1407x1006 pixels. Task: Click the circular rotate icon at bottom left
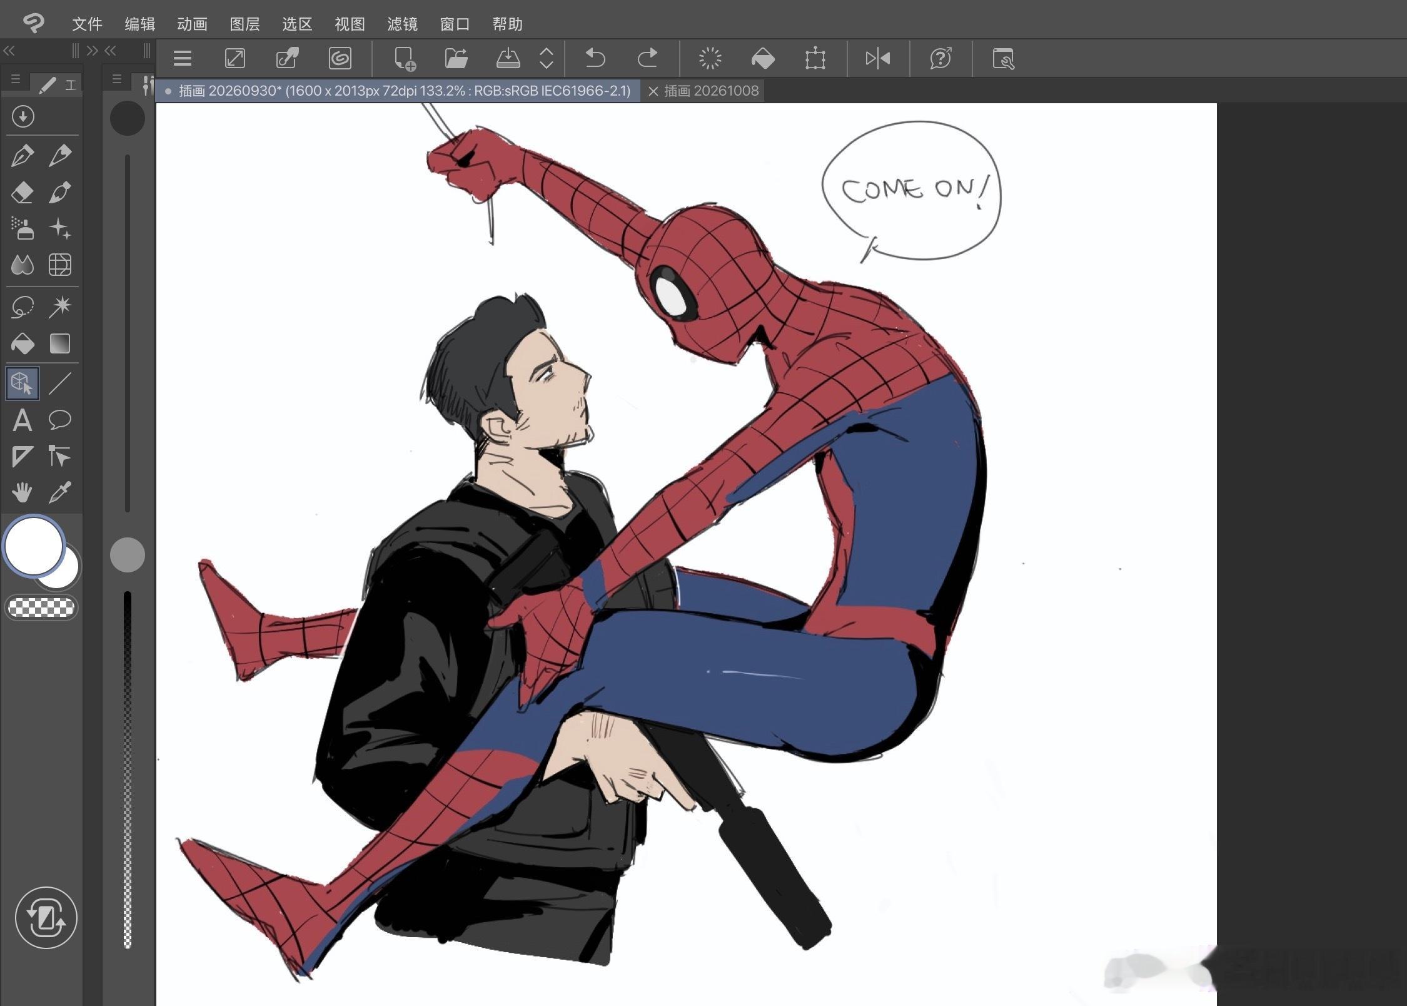tap(46, 918)
